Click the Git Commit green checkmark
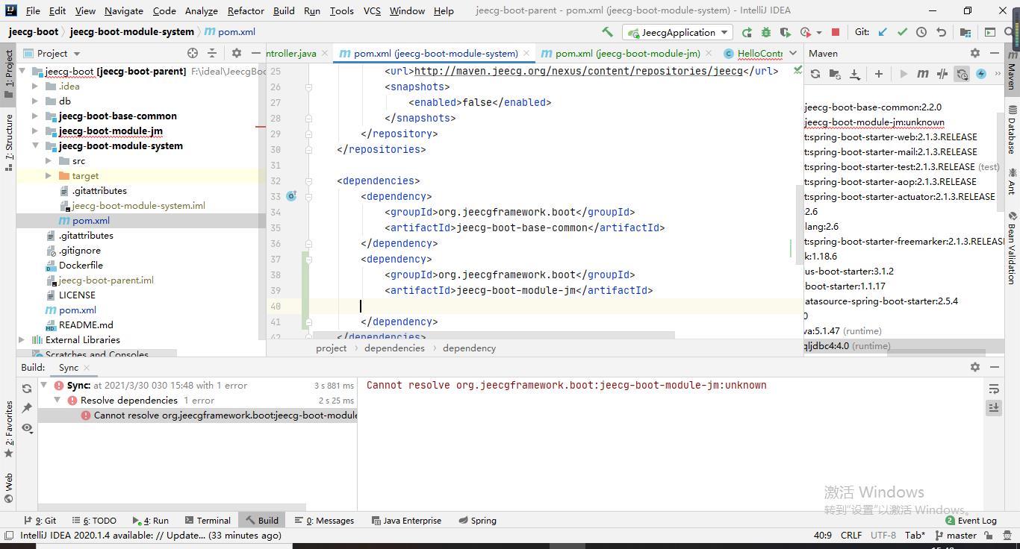Viewport: 1020px width, 549px height. (x=902, y=32)
